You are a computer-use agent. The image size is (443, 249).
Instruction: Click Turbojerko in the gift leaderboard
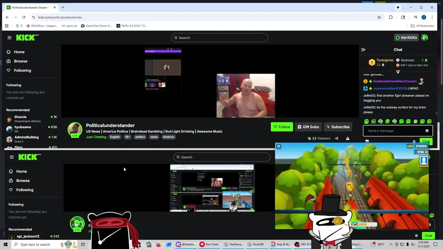[x=385, y=60]
